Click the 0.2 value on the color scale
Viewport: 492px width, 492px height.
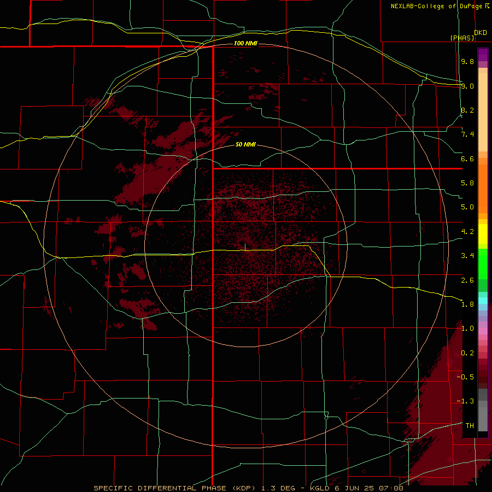pos(467,353)
